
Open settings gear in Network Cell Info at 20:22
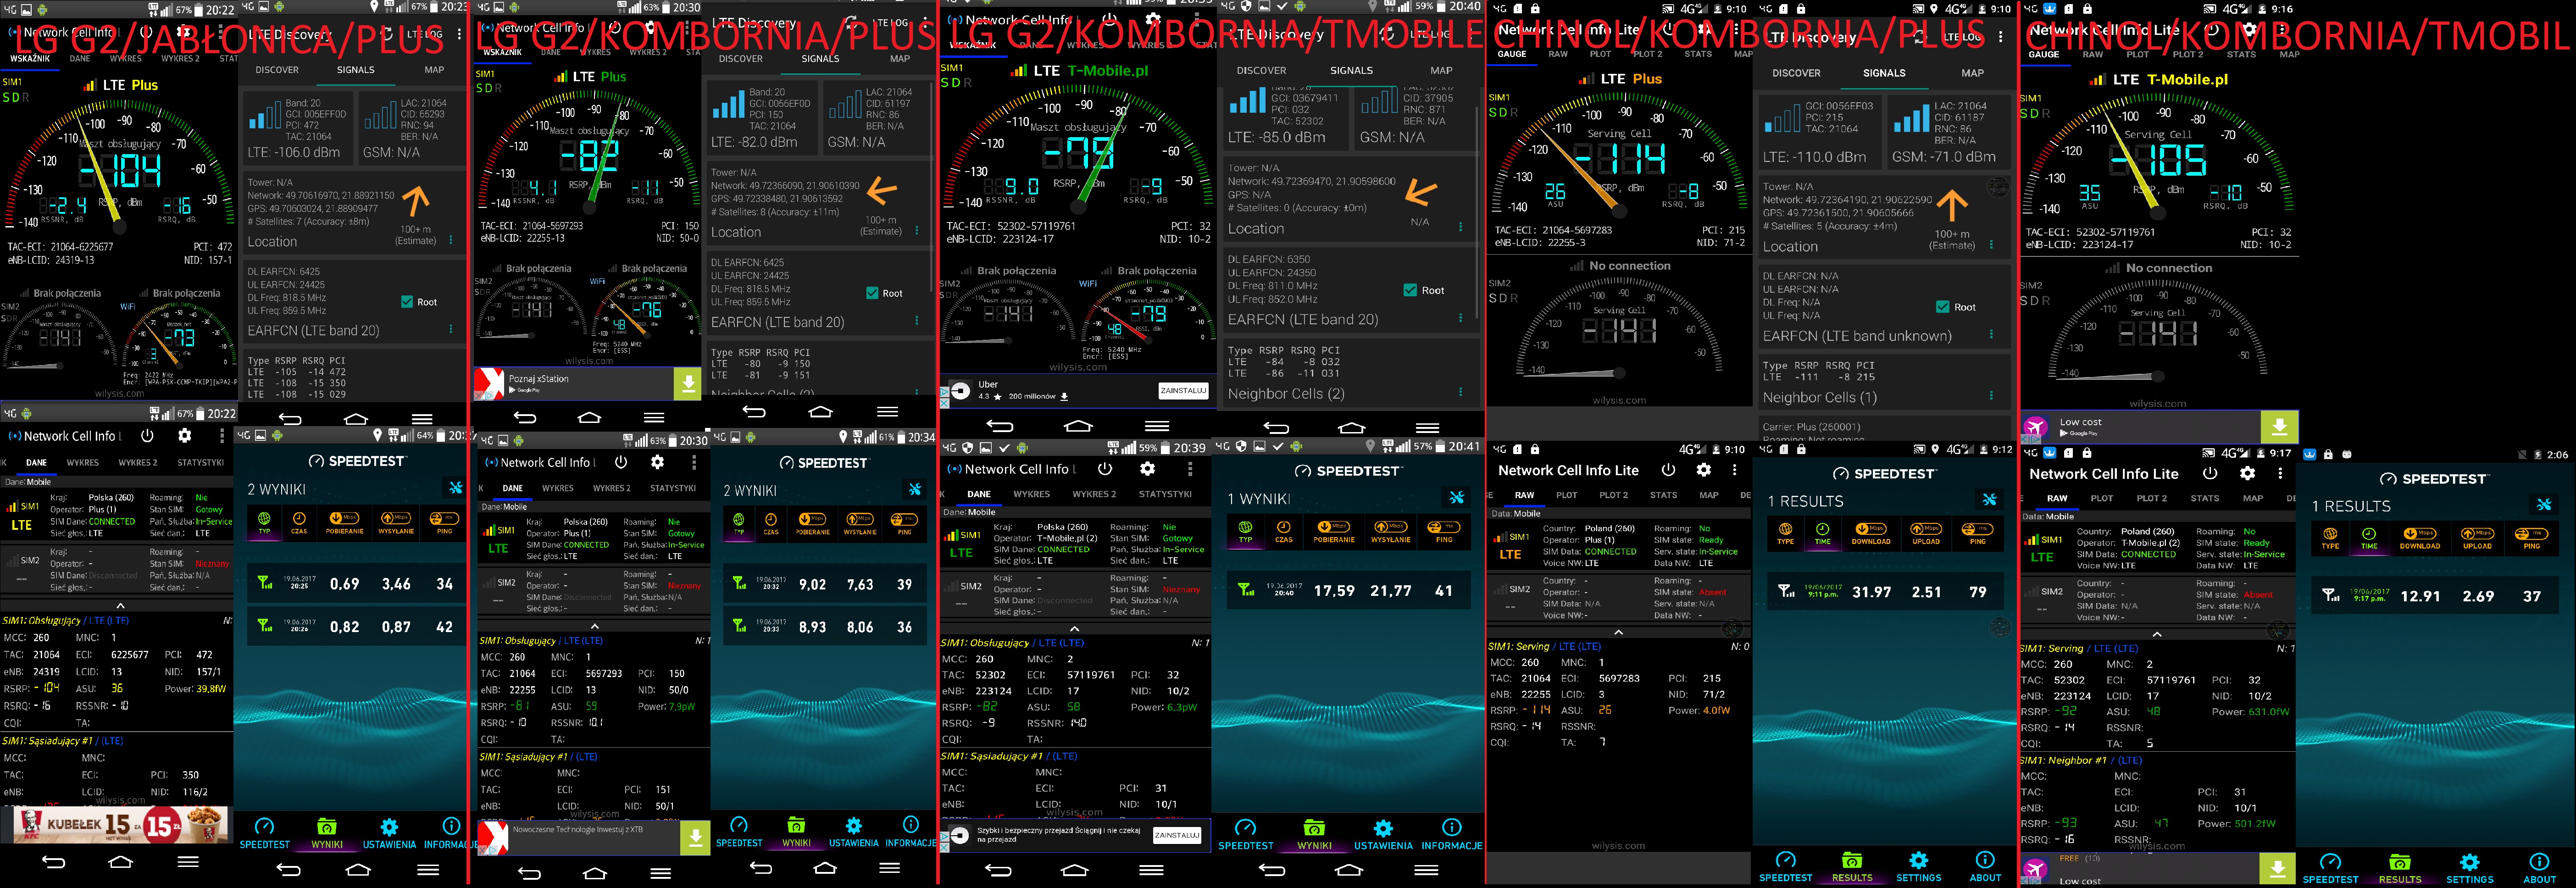tap(184, 436)
